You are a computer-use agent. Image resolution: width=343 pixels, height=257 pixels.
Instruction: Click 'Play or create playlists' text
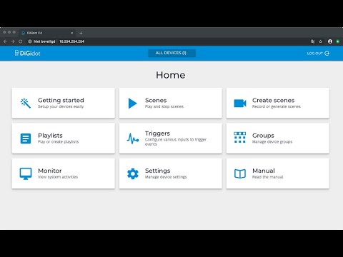click(58, 141)
